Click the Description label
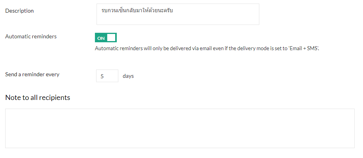The image size is (363, 158). click(19, 11)
